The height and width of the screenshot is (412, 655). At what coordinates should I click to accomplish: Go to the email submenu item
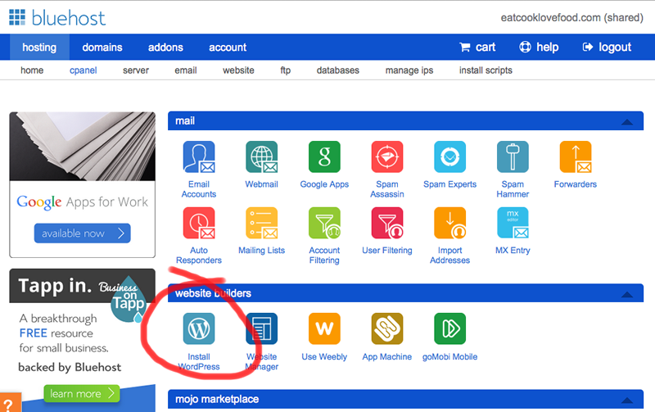[x=186, y=70]
